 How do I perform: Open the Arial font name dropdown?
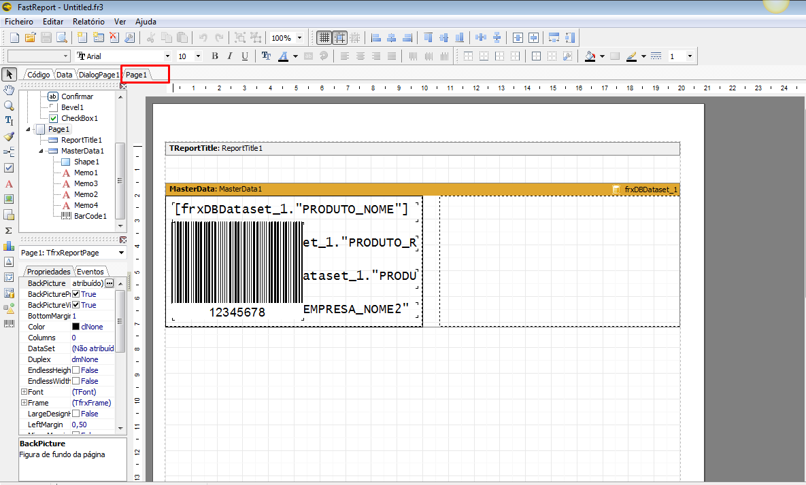click(167, 56)
